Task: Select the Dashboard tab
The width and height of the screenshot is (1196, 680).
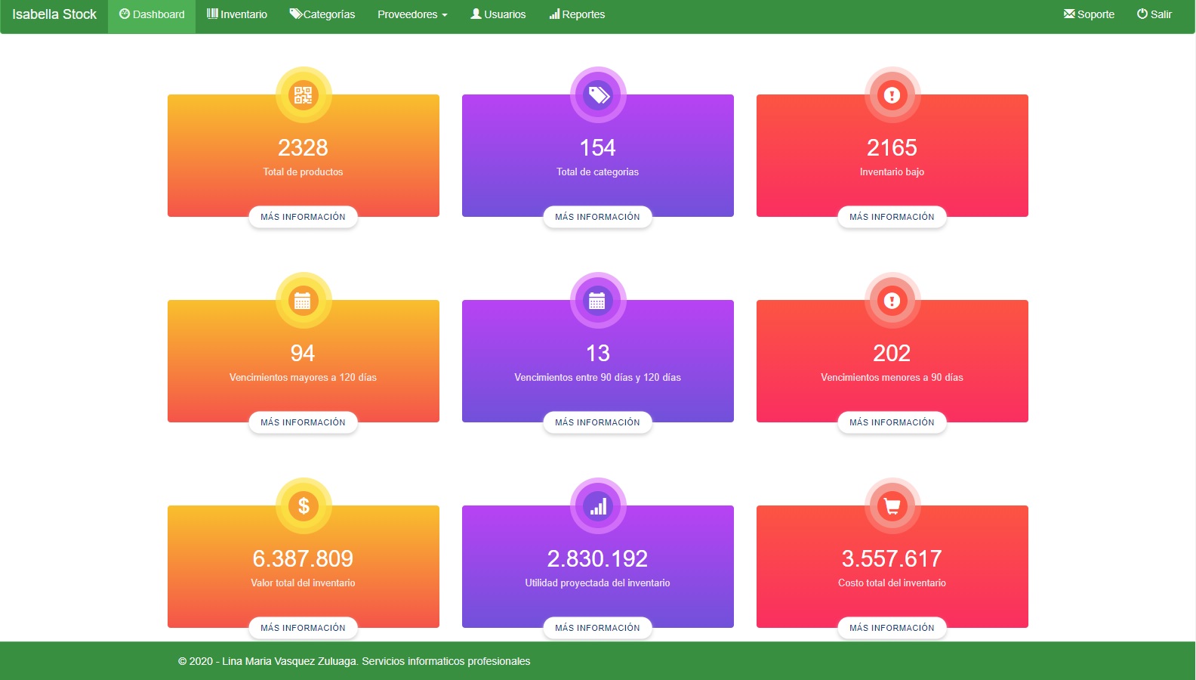Action: pyautogui.click(x=152, y=14)
